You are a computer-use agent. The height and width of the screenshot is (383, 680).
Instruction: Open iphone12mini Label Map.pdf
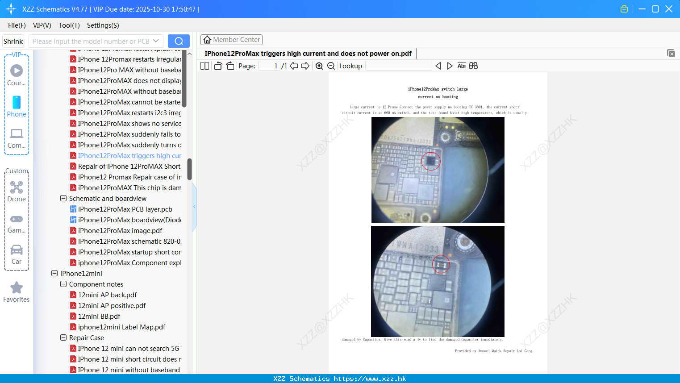(x=121, y=327)
